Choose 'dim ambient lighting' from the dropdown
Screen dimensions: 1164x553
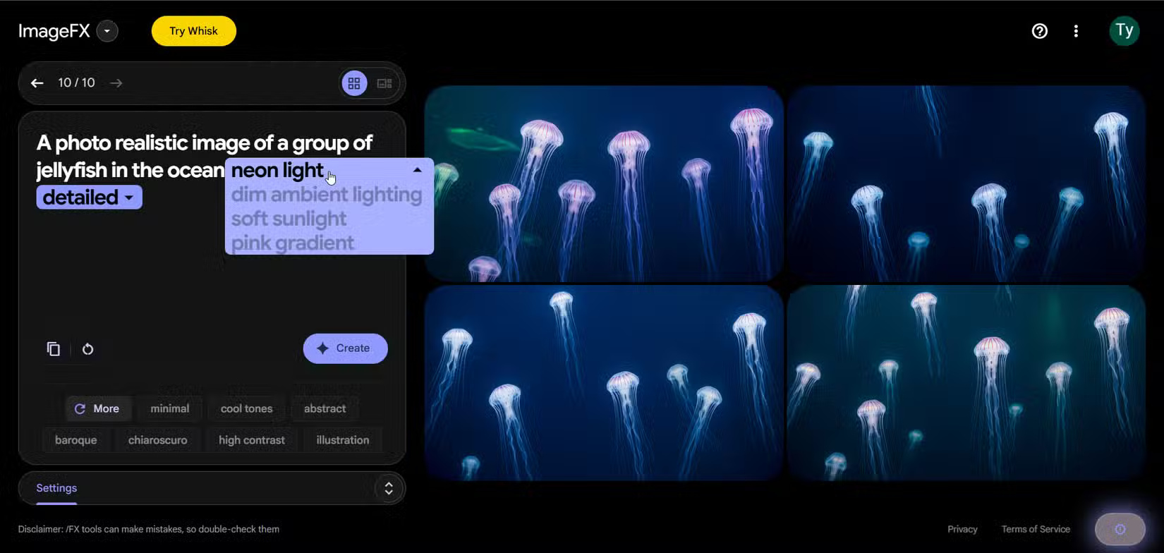point(327,195)
